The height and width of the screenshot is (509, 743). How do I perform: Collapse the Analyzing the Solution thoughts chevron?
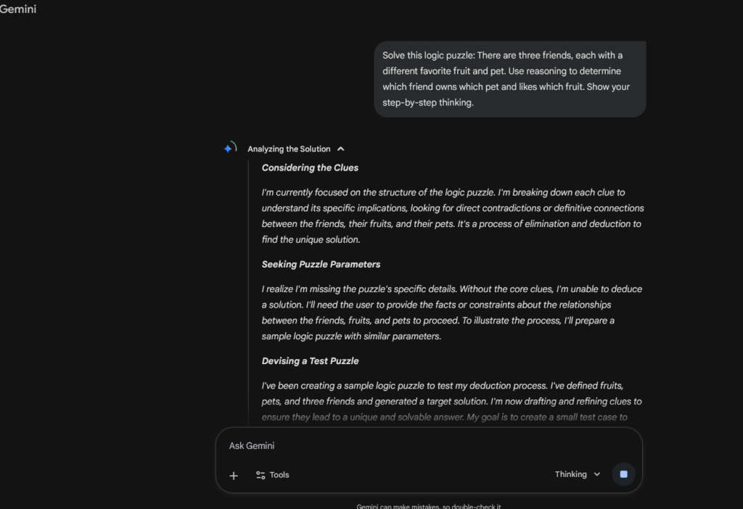click(341, 149)
